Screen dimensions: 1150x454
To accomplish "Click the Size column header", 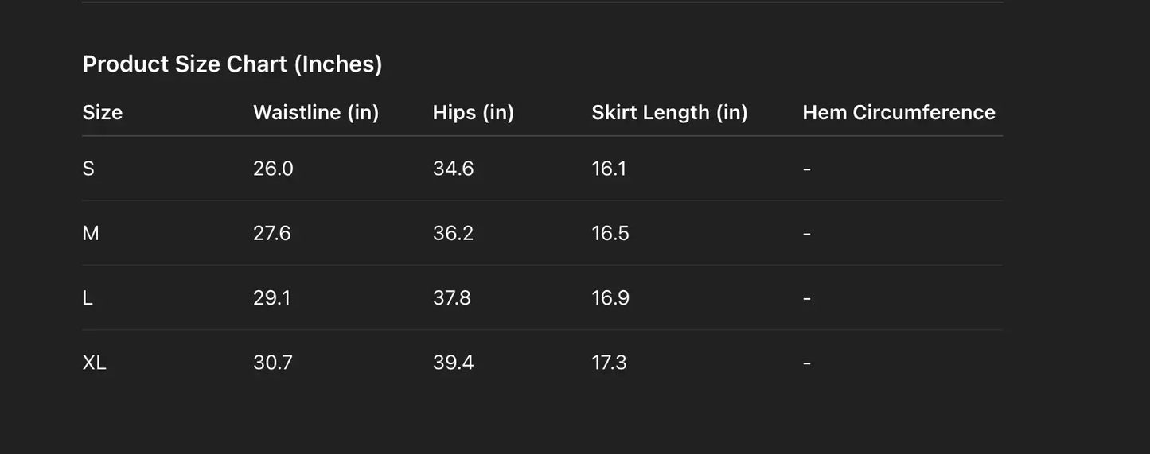I will [x=103, y=112].
